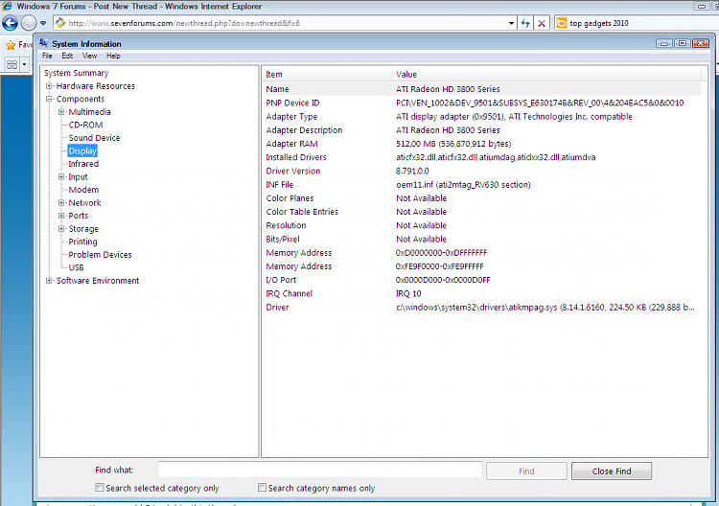Select Modem in the tree

(x=83, y=190)
